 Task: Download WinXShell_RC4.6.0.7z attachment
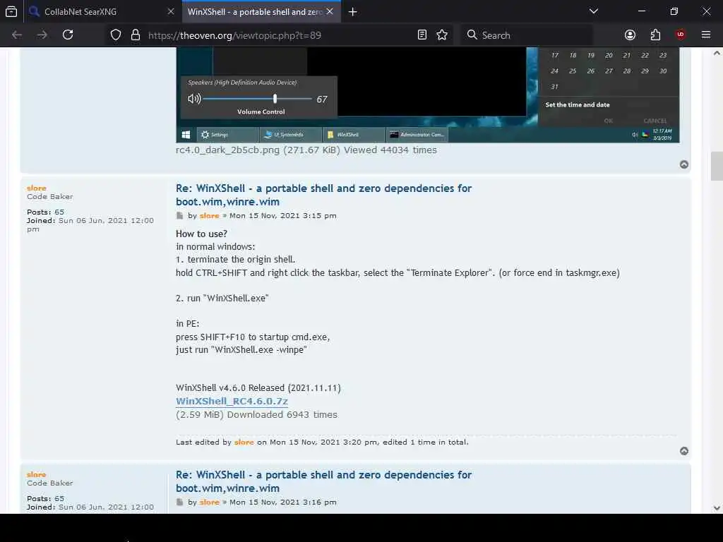pyautogui.click(x=232, y=402)
